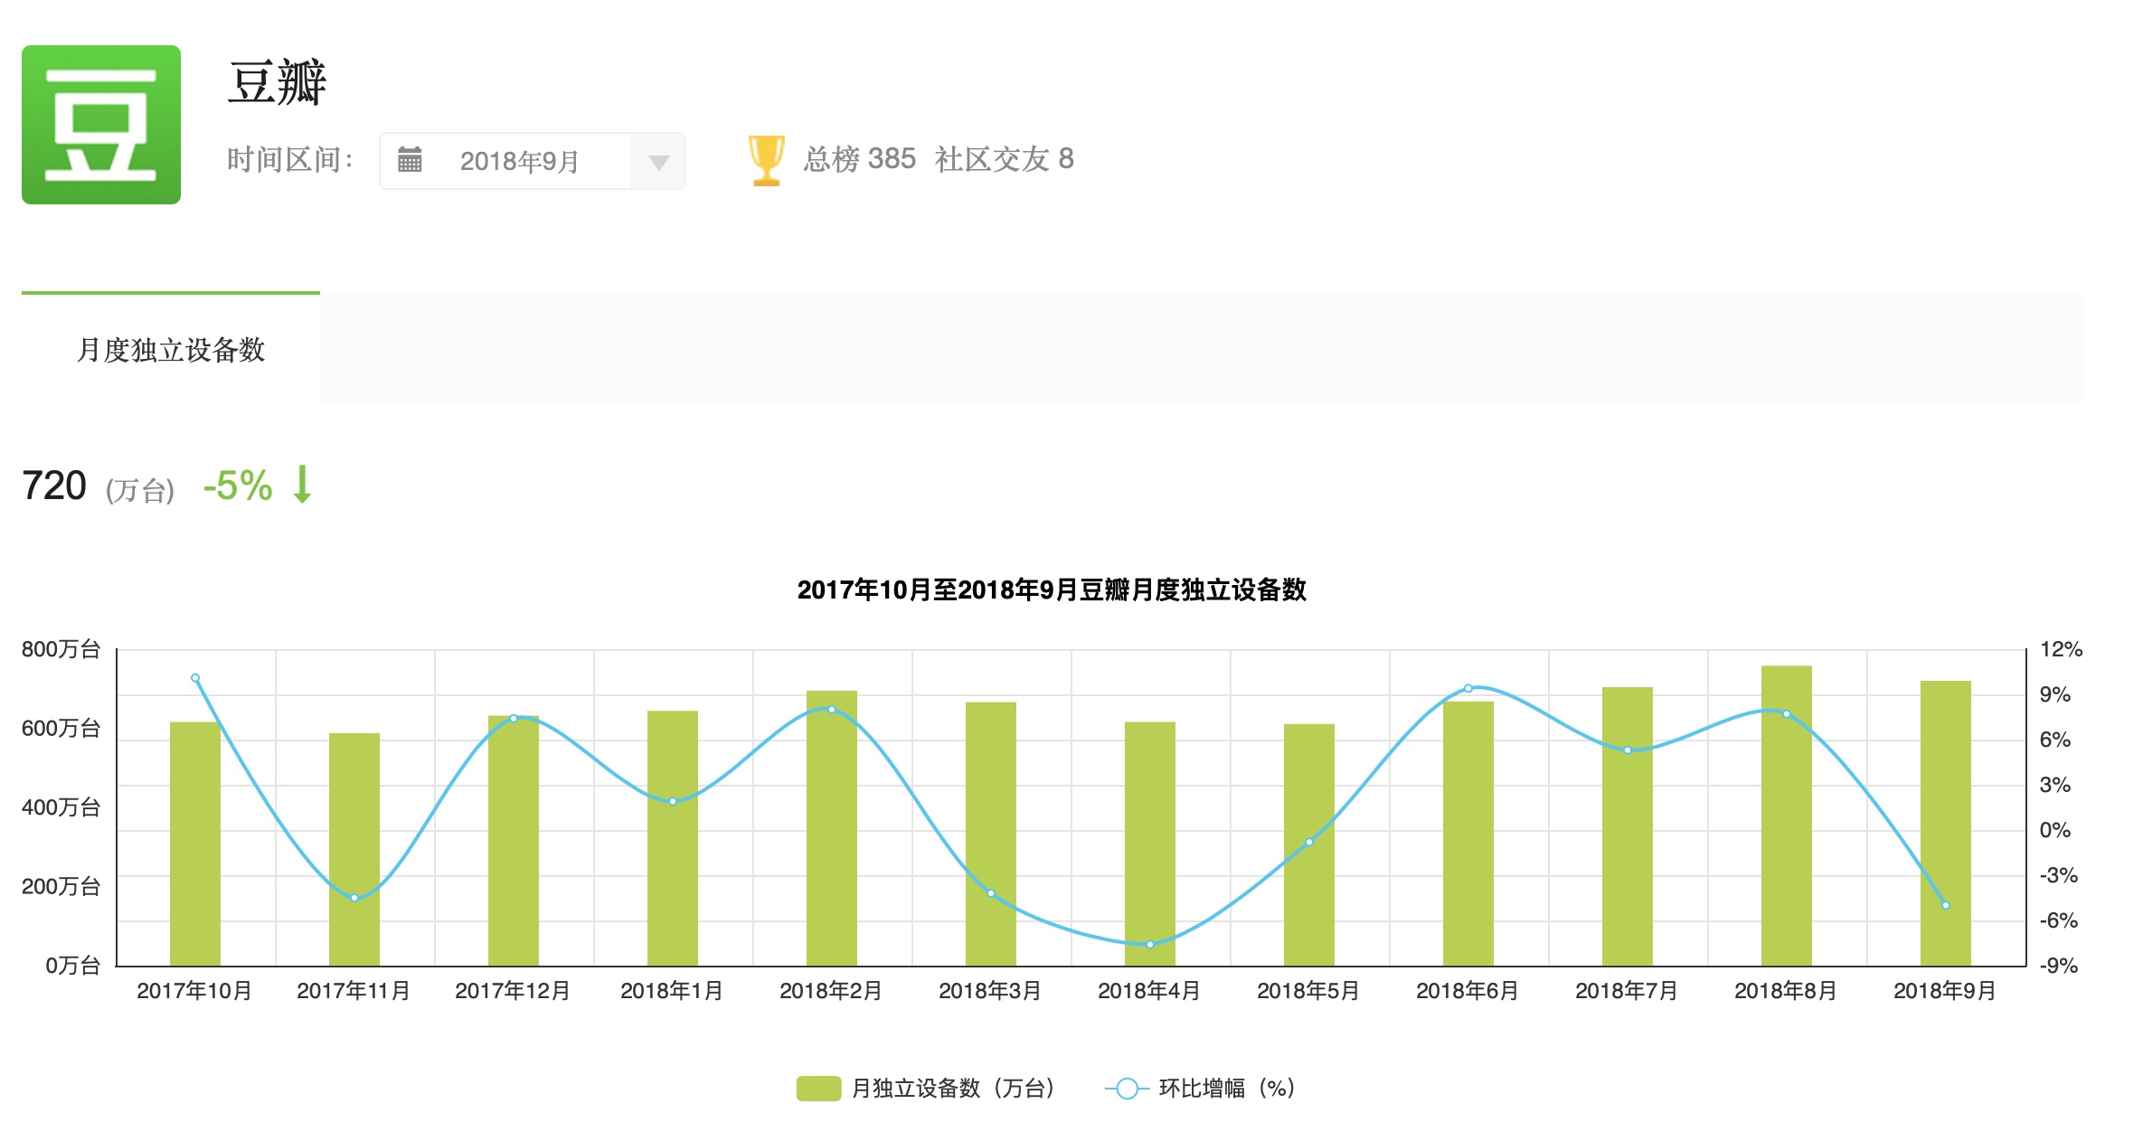
Task: Click the 2017年11月 bar
Action: coord(354,849)
